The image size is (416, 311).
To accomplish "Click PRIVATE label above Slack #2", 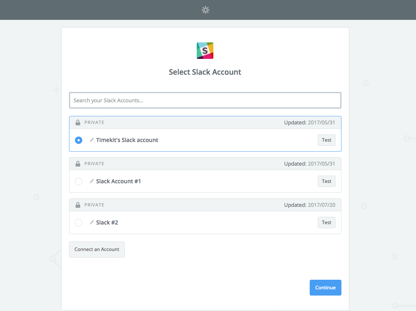I will (x=94, y=205).
